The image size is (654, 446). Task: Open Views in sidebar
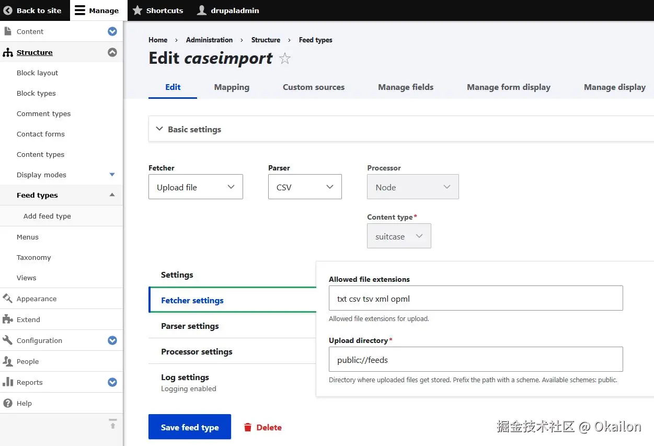pos(27,278)
